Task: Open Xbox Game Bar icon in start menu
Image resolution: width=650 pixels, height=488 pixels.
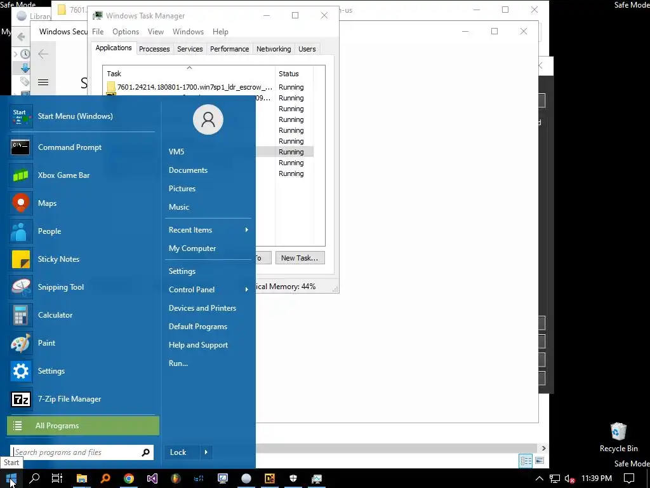Action: point(20,175)
